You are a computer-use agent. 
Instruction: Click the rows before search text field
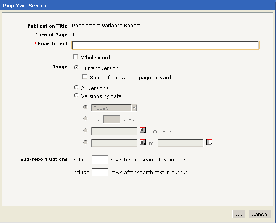(100, 160)
